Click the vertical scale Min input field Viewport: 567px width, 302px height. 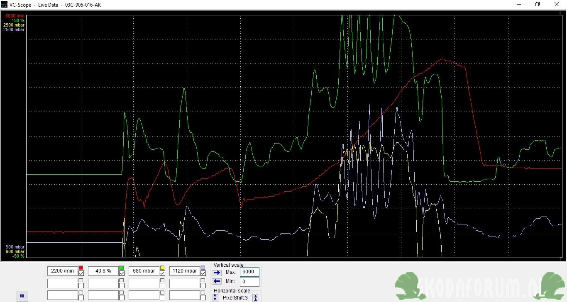pos(249,282)
